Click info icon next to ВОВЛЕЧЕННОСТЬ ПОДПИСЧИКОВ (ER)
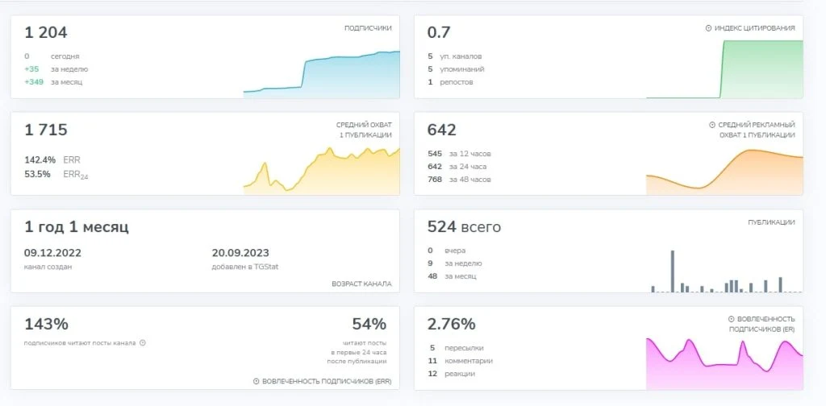This screenshot has height=406, width=826. click(731, 319)
